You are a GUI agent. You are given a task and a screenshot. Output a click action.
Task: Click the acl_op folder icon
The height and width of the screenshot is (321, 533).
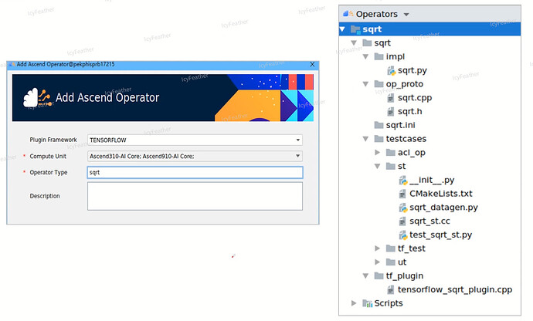(391, 153)
